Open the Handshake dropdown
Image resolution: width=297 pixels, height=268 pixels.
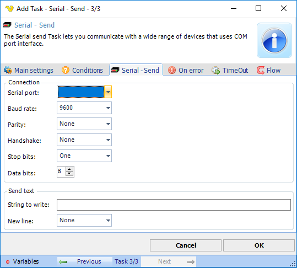[108, 140]
